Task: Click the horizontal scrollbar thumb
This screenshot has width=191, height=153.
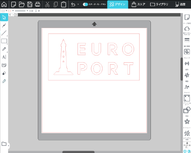Action: pyautogui.click(x=78, y=152)
